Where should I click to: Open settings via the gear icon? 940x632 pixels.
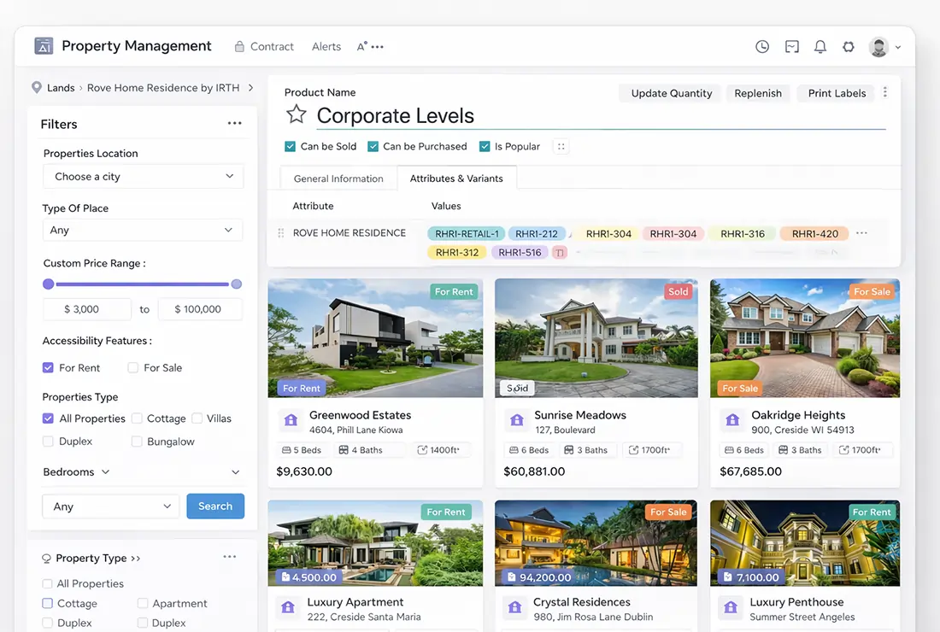coord(849,46)
